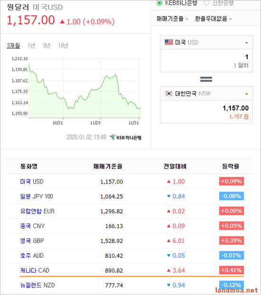Screen dimensions: 261x295
Task: Click the red up arrow in GBP row
Action: pos(169,240)
